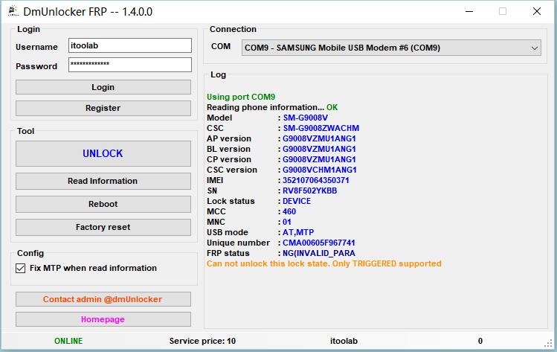Image resolution: width=557 pixels, height=352 pixels.
Task: Click the DmUnlocker app icon in title bar
Action: tap(13, 11)
